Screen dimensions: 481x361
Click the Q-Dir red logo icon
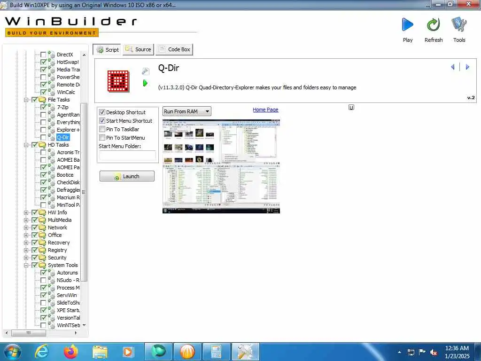pos(118,81)
